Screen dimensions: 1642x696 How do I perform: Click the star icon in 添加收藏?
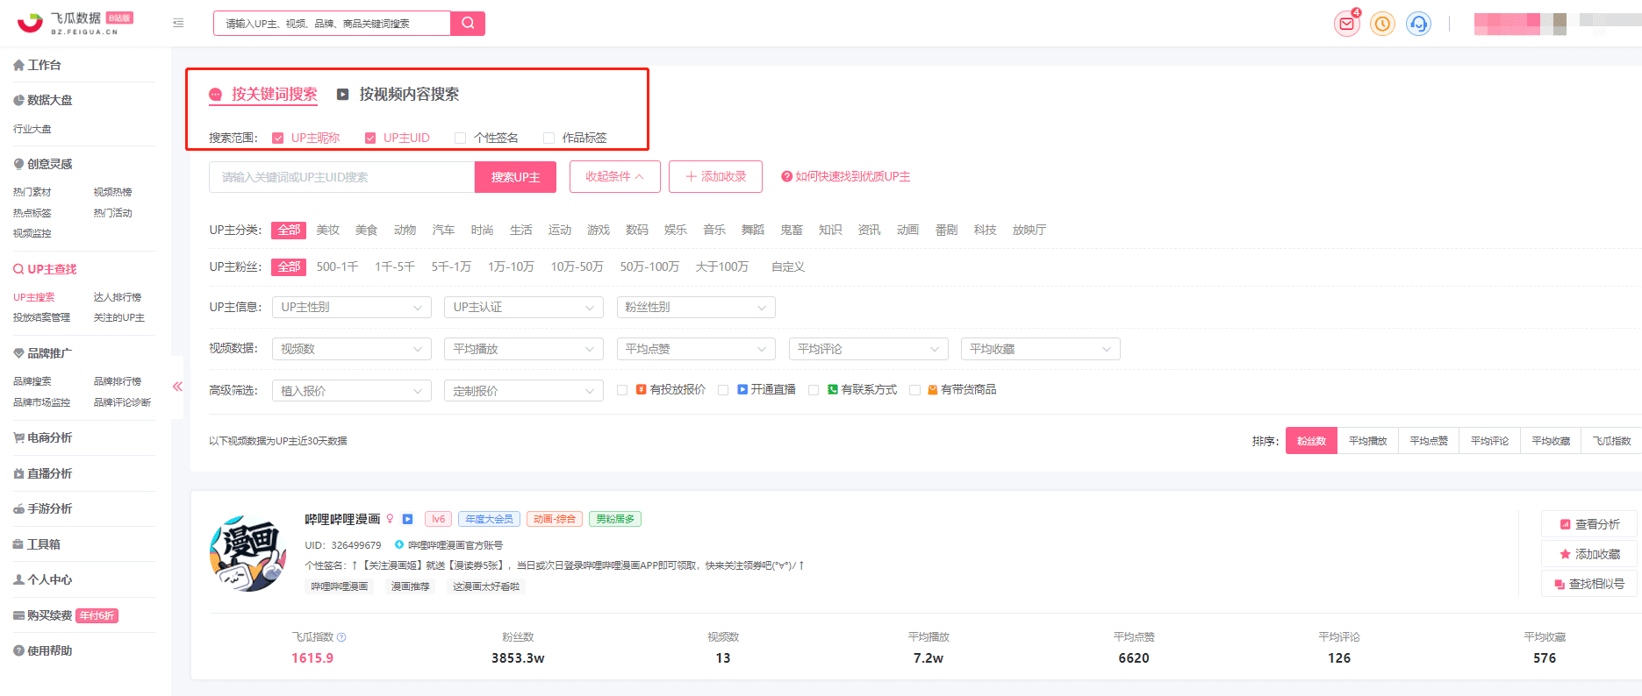[1565, 554]
